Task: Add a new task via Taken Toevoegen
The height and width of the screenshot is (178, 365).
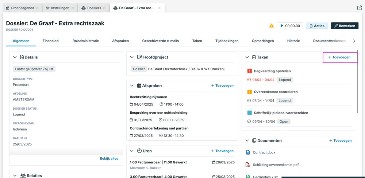Action: [339, 57]
